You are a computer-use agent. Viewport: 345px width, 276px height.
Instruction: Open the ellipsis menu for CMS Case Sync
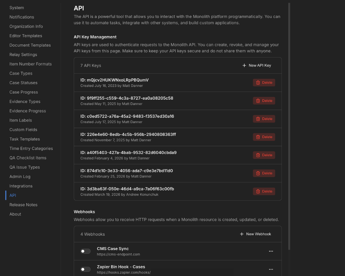pyautogui.click(x=271, y=251)
